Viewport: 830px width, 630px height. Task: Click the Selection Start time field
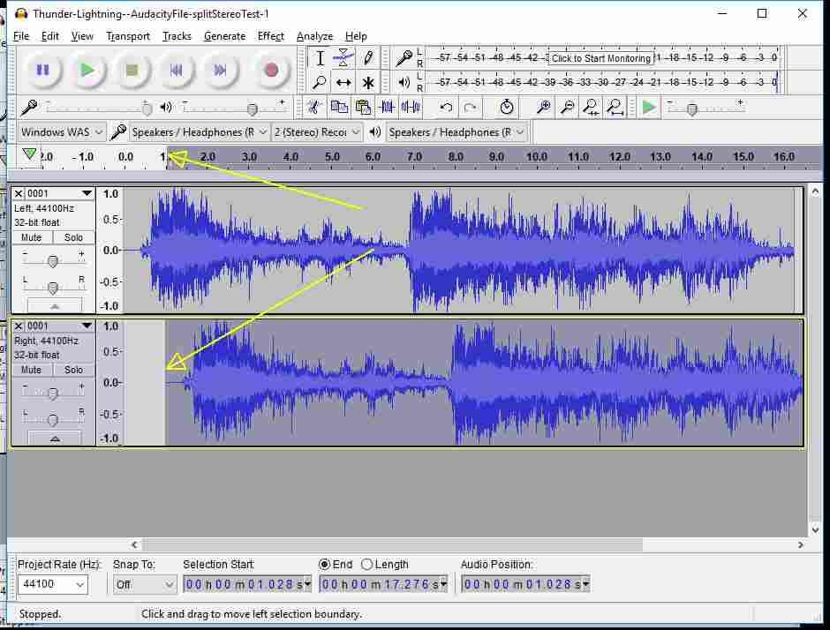pos(247,584)
